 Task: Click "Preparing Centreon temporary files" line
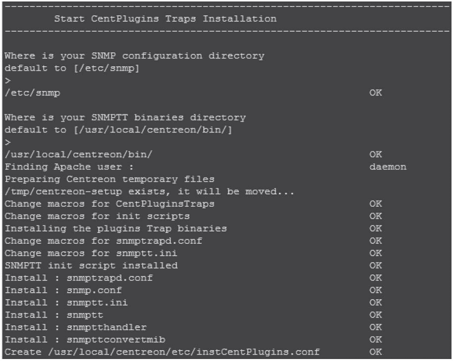[x=110, y=179]
